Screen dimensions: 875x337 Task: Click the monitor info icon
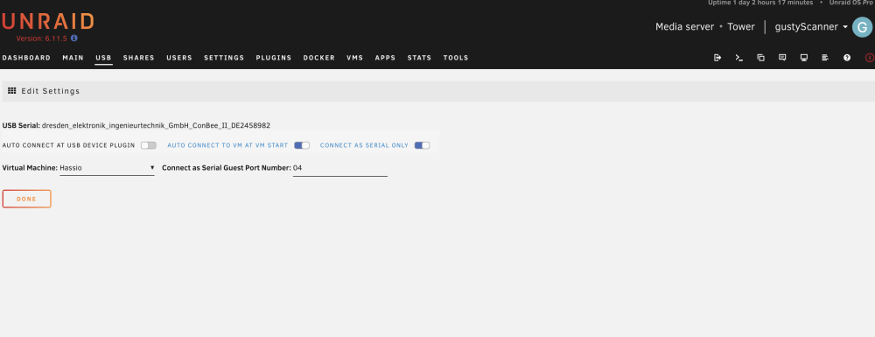coord(804,58)
